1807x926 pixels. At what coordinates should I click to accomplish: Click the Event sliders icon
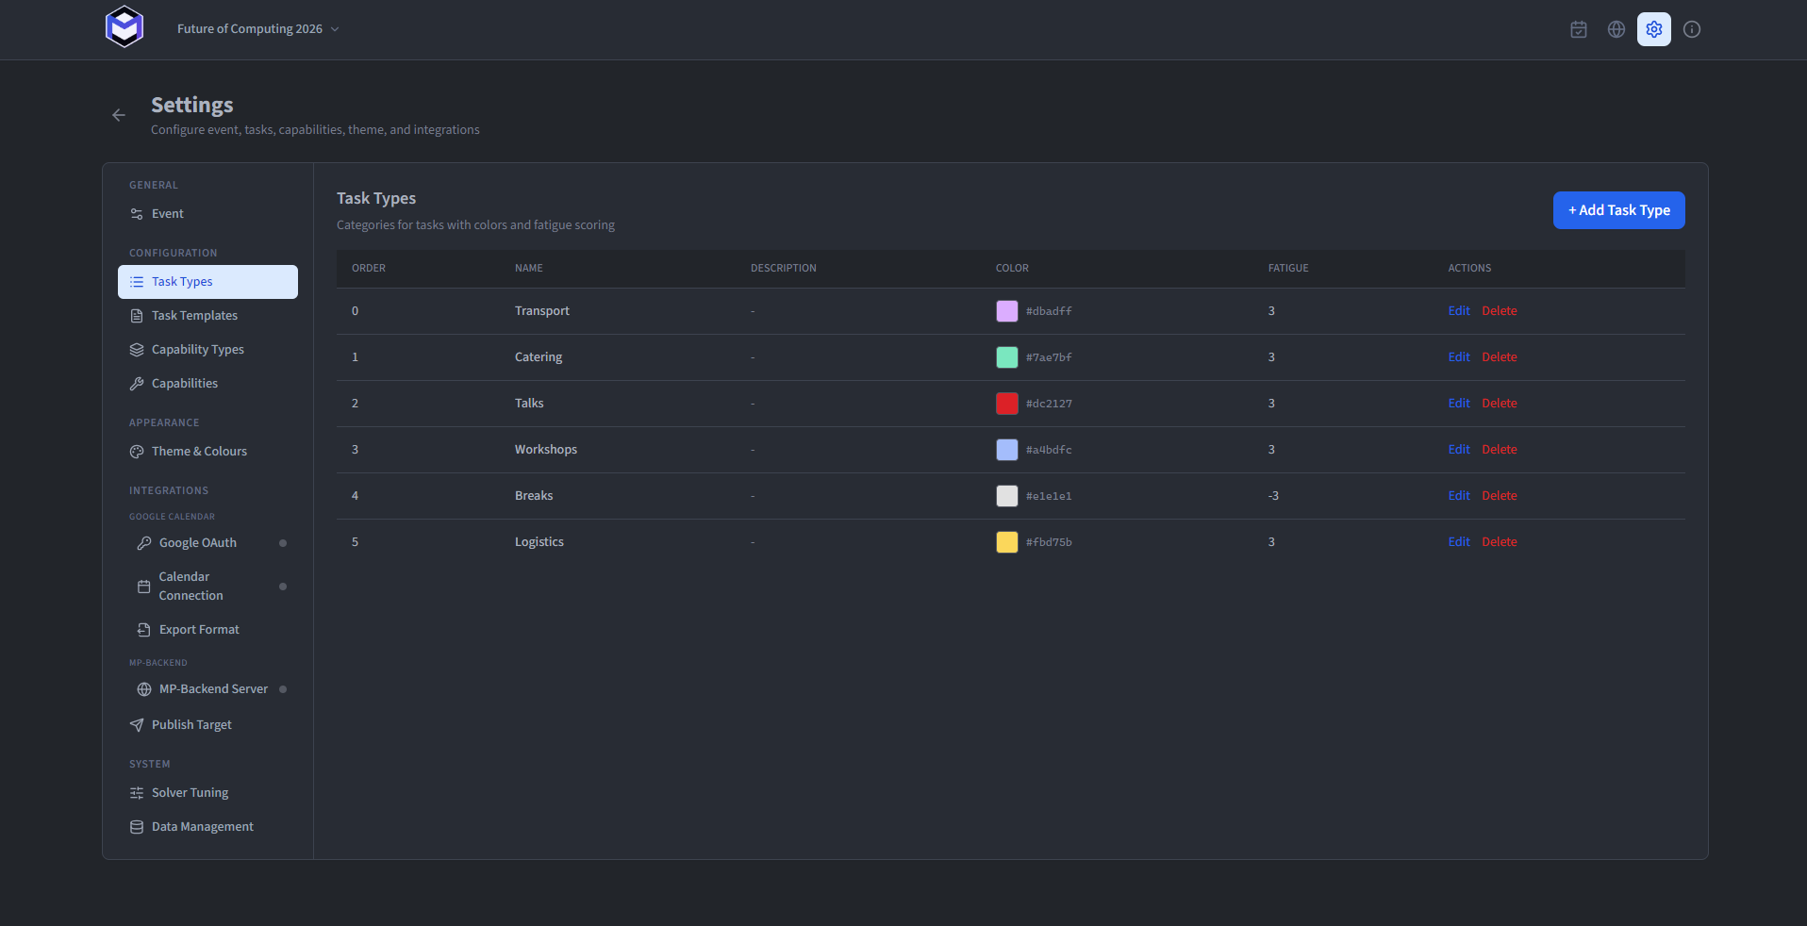click(137, 214)
